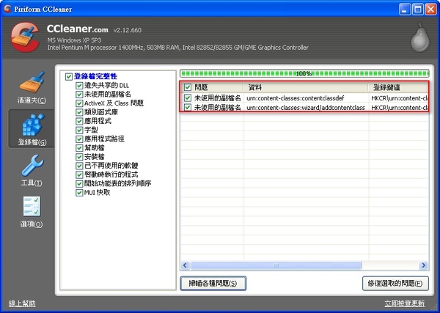The image size is (440, 313).
Task: Select urn:content-classes:wizard/addcontentclass data cell
Action: [306, 108]
